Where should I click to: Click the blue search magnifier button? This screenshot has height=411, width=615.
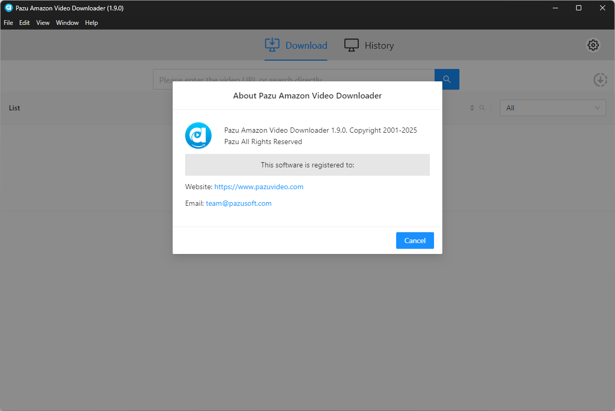coord(447,79)
